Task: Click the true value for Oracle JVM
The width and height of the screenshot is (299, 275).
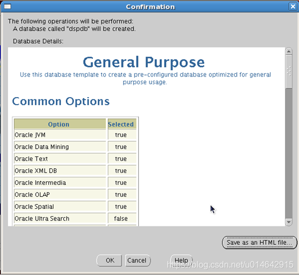Action: coord(121,135)
